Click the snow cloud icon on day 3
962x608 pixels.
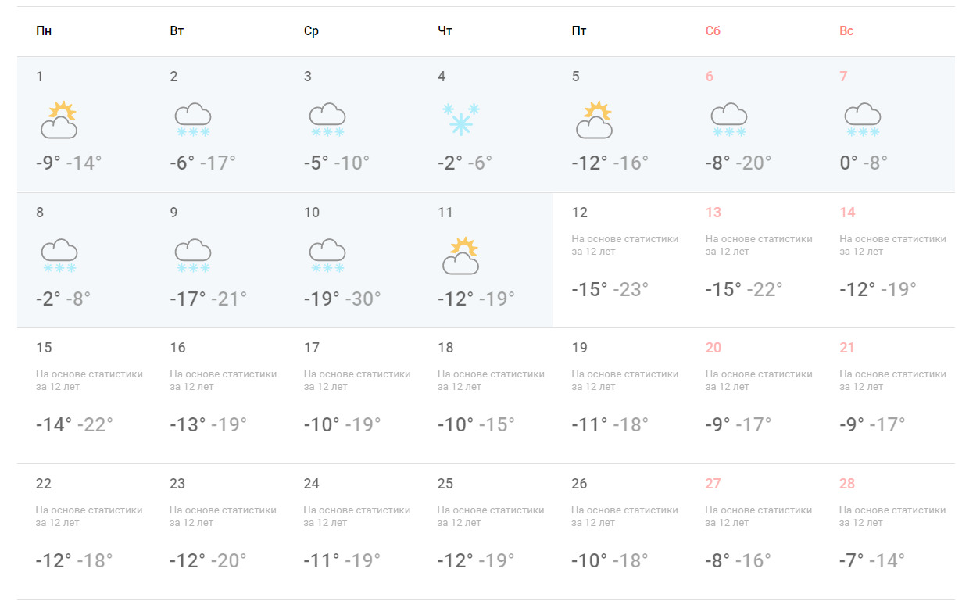pos(327,120)
